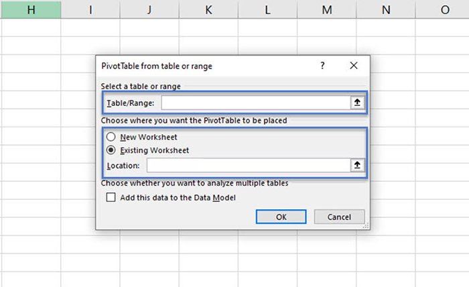This screenshot has width=469, height=287.
Task: Select column L header
Action: pyautogui.click(x=267, y=9)
